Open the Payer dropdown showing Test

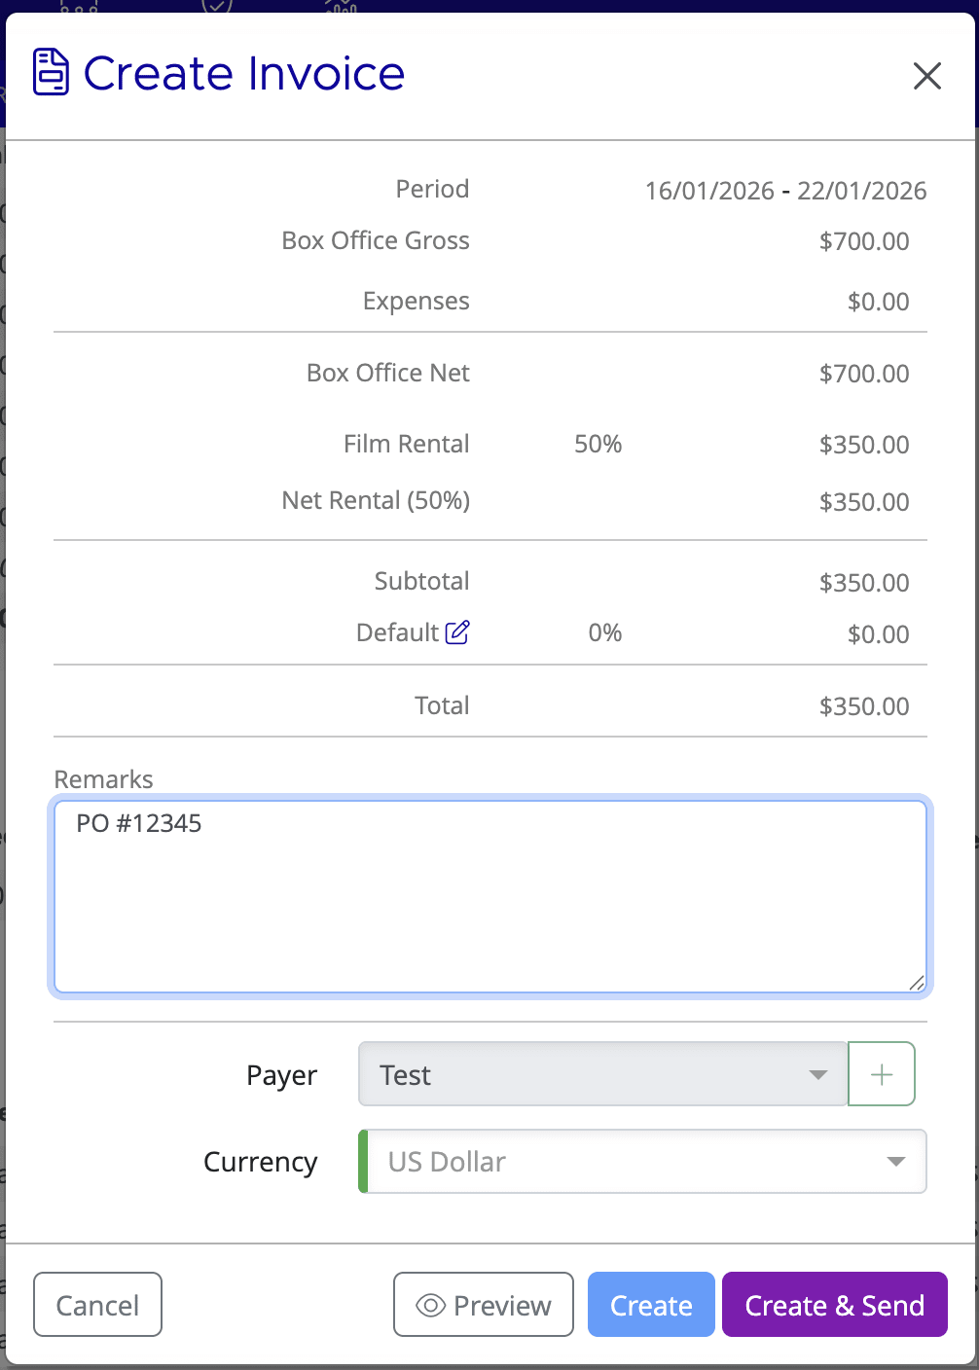[x=602, y=1073]
